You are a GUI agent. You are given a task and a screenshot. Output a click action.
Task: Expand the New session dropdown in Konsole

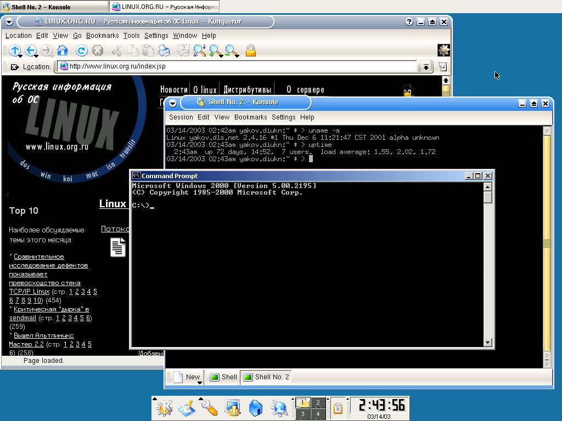click(200, 383)
